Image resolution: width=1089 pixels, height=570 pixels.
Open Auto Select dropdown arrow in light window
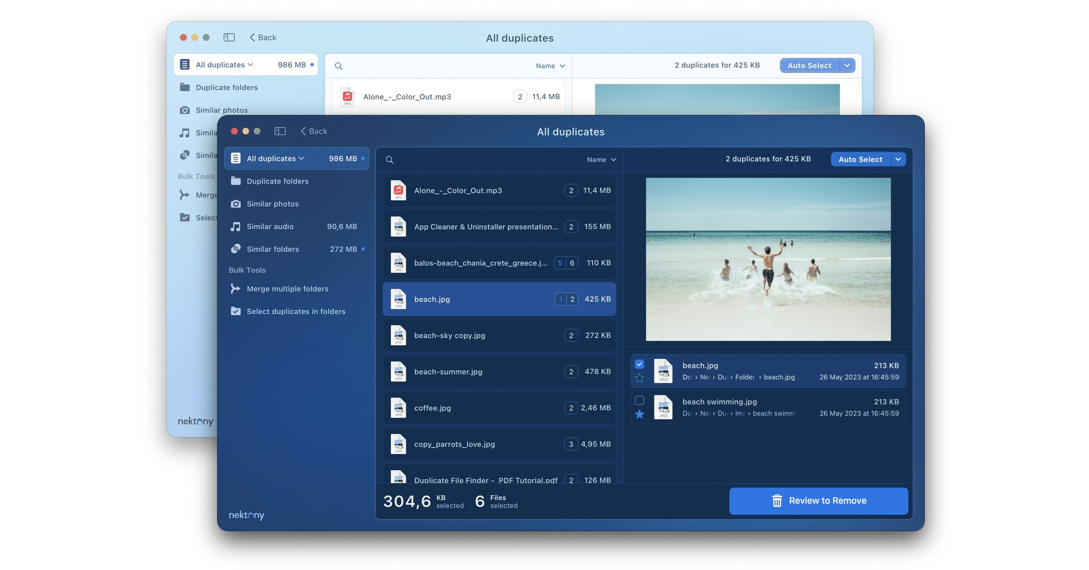click(847, 65)
